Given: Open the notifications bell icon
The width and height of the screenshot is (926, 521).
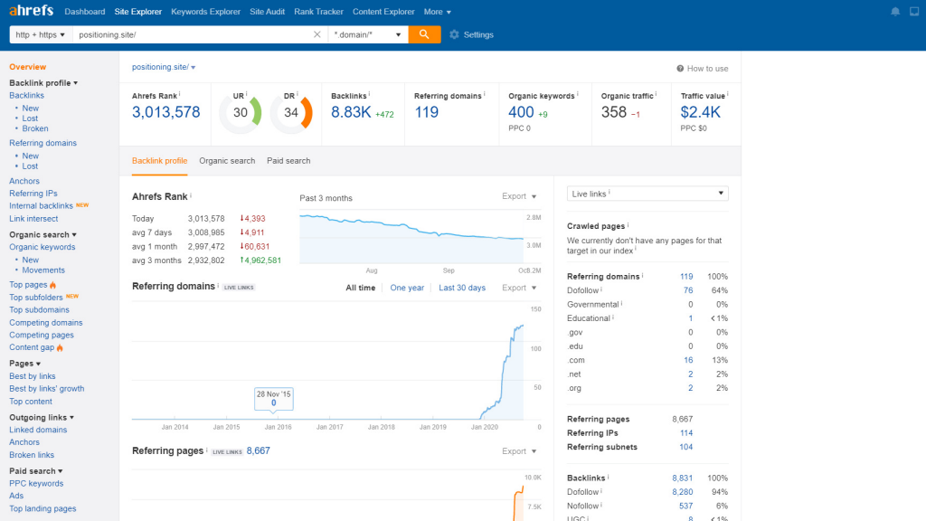Looking at the screenshot, I should 895,12.
